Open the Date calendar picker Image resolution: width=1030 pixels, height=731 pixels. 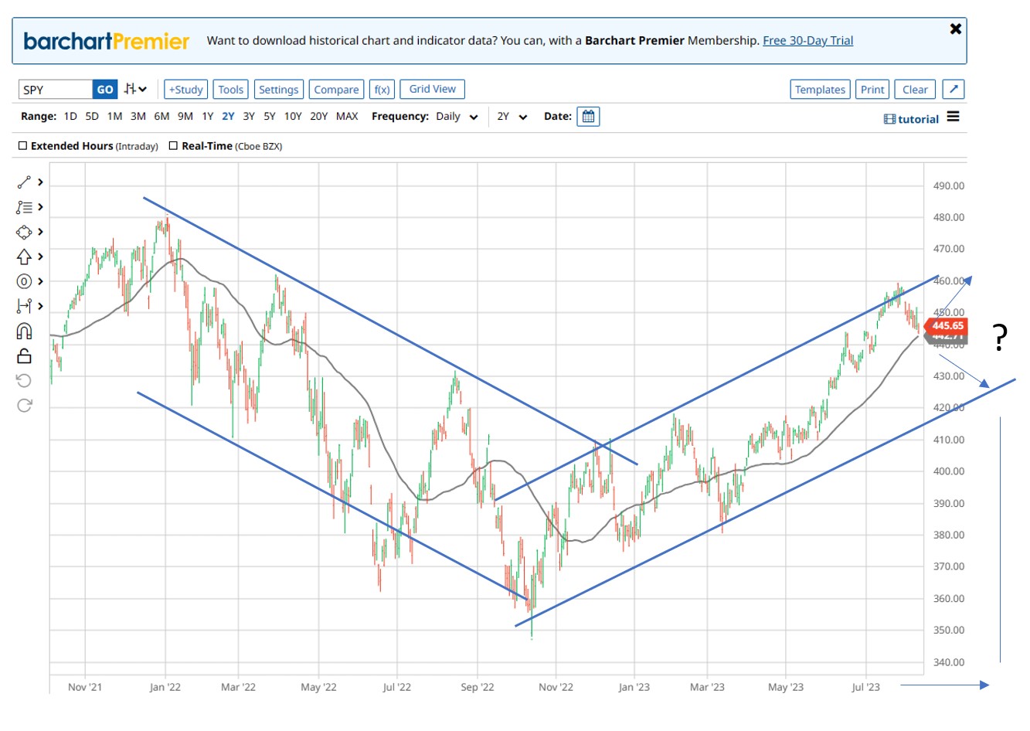coord(588,117)
